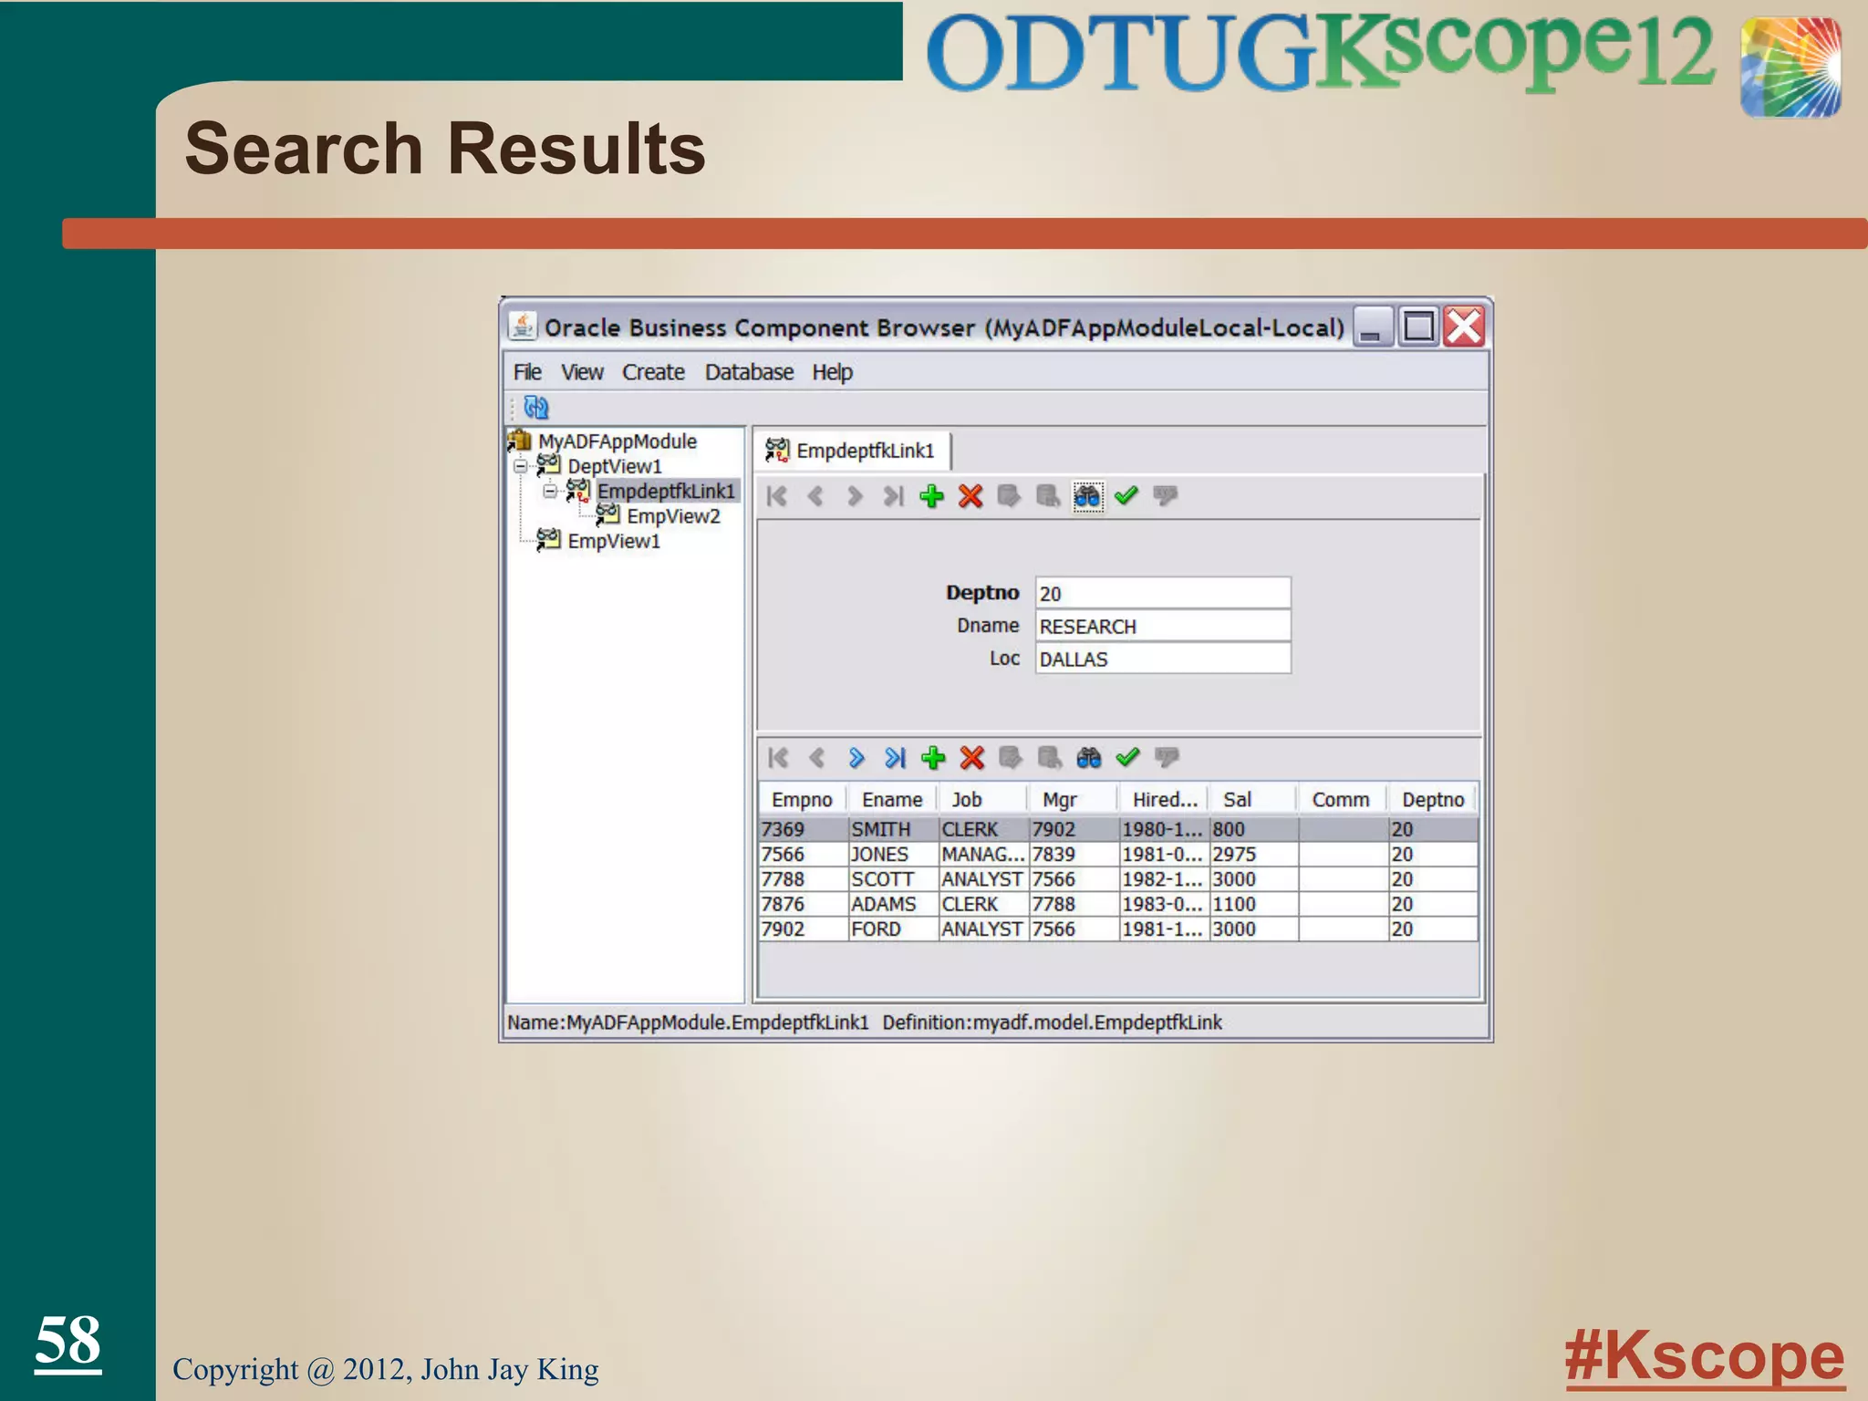
Task: Go to first record in upper Dept toolbar
Action: click(777, 496)
